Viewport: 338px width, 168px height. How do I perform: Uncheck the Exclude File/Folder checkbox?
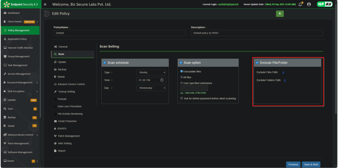[x=257, y=63]
